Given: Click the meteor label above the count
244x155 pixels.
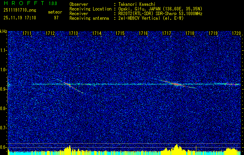Looking at the screenshot, I should coord(55,12).
